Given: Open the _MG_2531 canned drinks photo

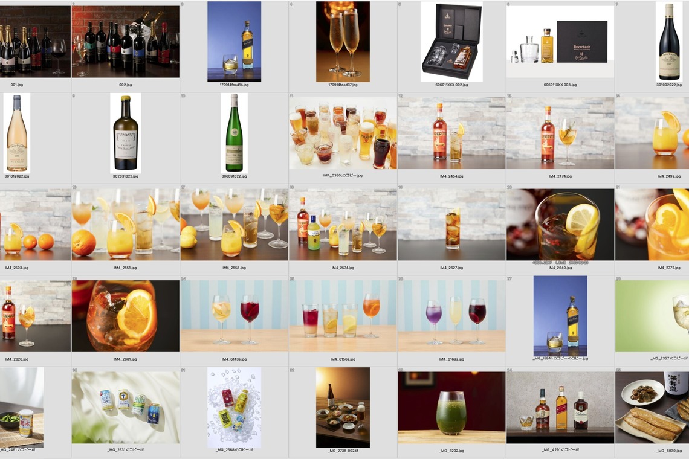Looking at the screenshot, I should pyautogui.click(x=125, y=407).
